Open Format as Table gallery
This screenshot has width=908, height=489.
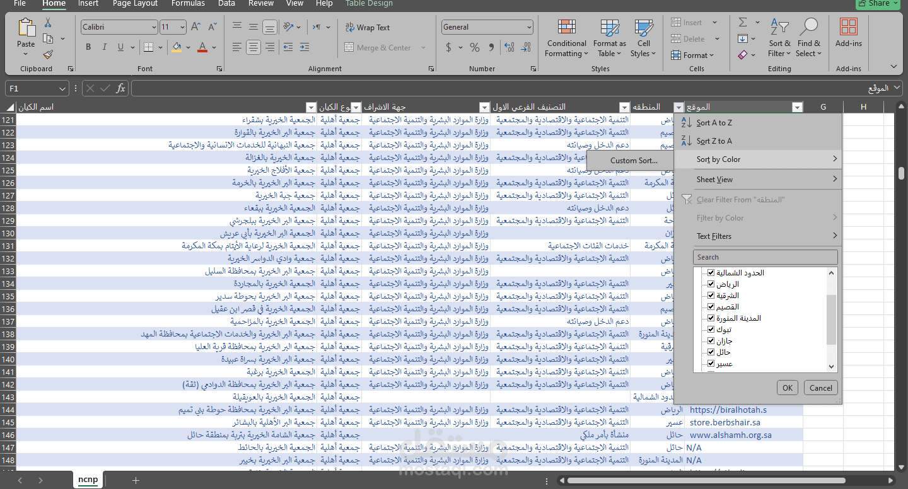click(x=610, y=38)
